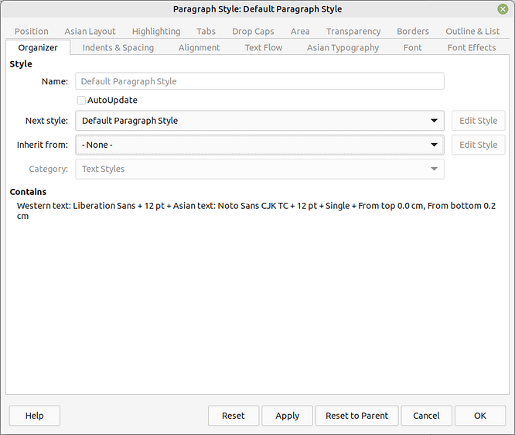Open the Inherit from dropdown
This screenshot has width=515, height=435.
coord(260,145)
